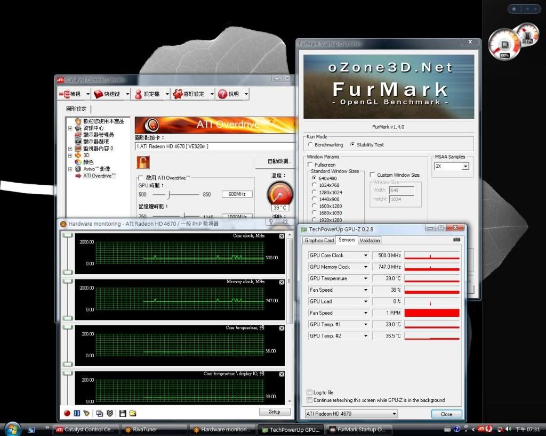
Task: Click the double chevron down icon in Hardware monitoring
Action: pos(110,413)
